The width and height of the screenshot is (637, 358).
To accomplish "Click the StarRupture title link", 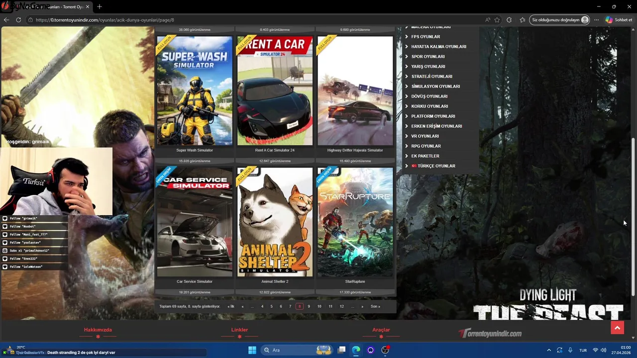I will [355, 281].
